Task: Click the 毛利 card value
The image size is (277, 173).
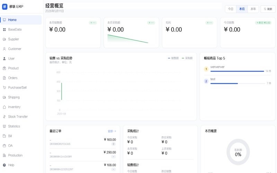Action: pyautogui.click(x=174, y=29)
